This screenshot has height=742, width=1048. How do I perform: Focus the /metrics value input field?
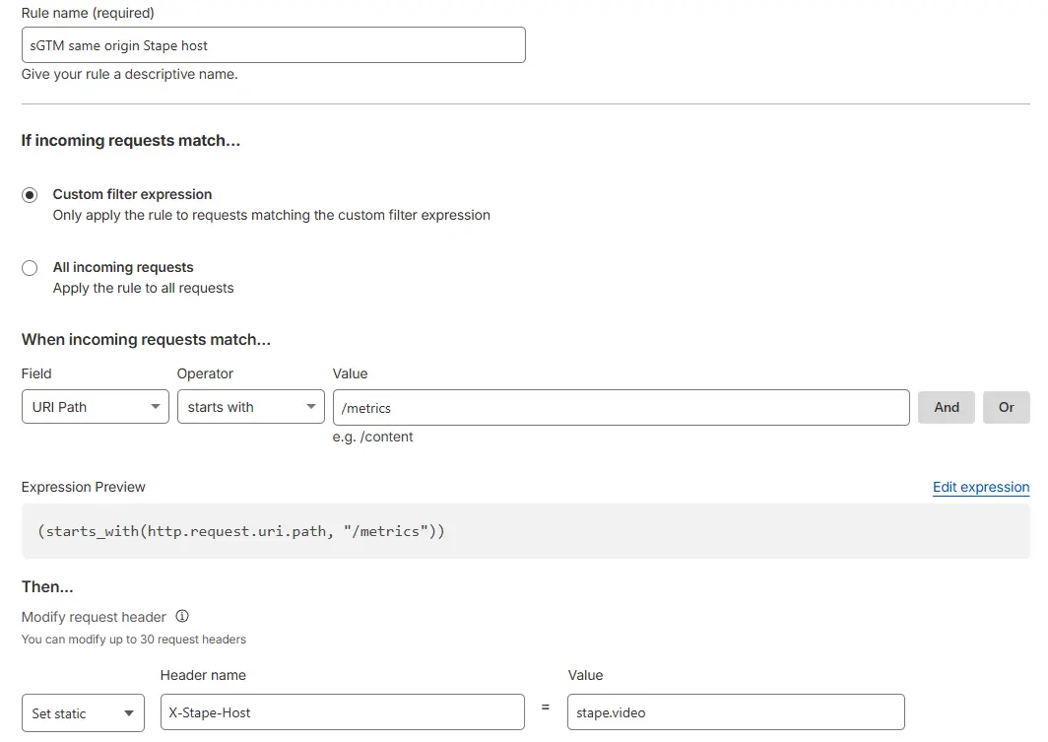click(x=621, y=408)
